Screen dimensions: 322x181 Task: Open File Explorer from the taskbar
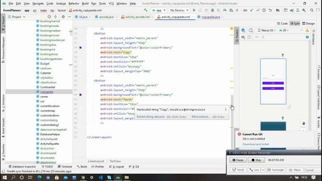click(x=127, y=177)
